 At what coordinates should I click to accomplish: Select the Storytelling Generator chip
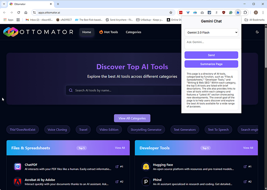click(146, 130)
